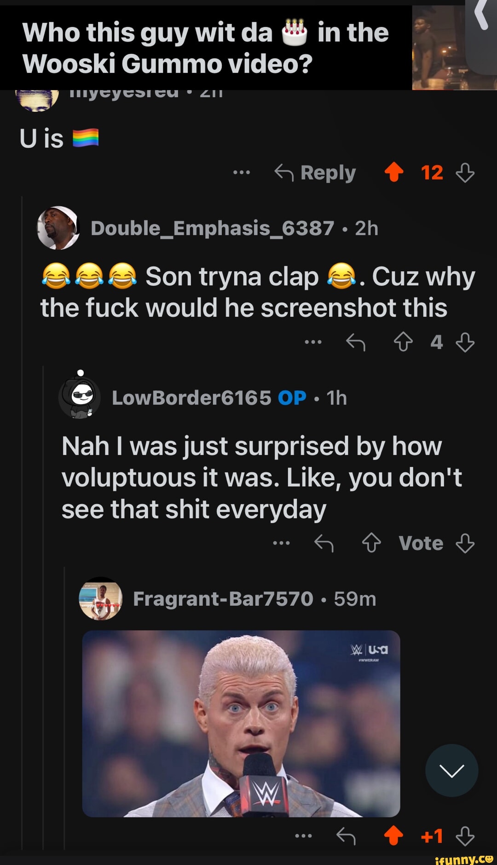Reply to Fragrant-Bar7570's image comment
The width and height of the screenshot is (497, 865).
[x=346, y=836]
